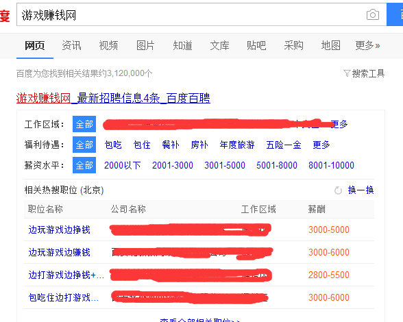Select 全部 for 福利待遇 filter
Viewport: 403px width, 322px height.
[84, 145]
